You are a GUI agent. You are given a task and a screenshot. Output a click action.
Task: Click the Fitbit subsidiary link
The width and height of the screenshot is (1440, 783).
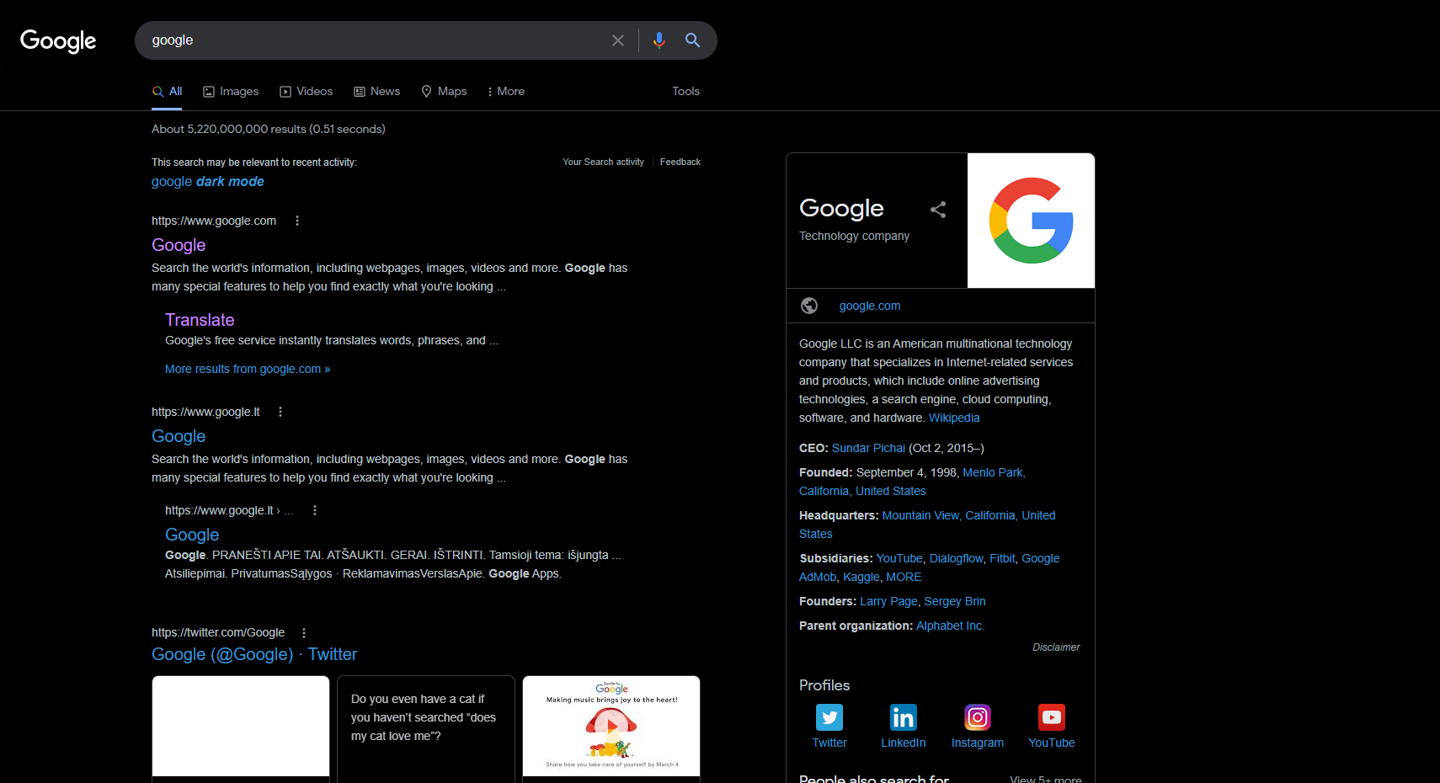[x=1002, y=558]
